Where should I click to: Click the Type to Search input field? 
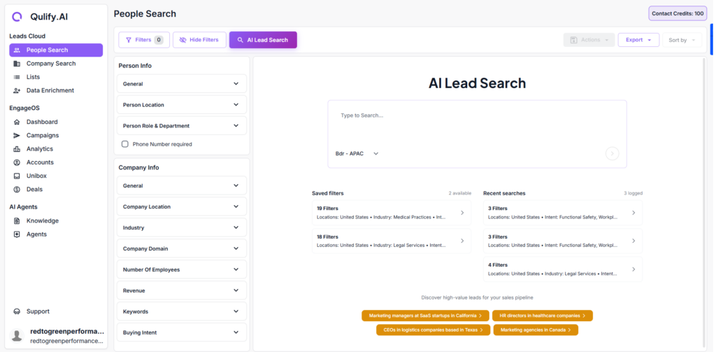(477, 123)
